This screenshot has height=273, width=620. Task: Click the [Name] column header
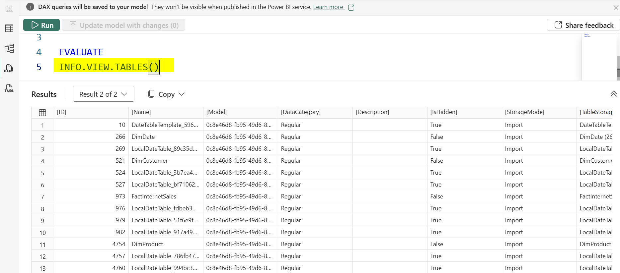tap(141, 112)
